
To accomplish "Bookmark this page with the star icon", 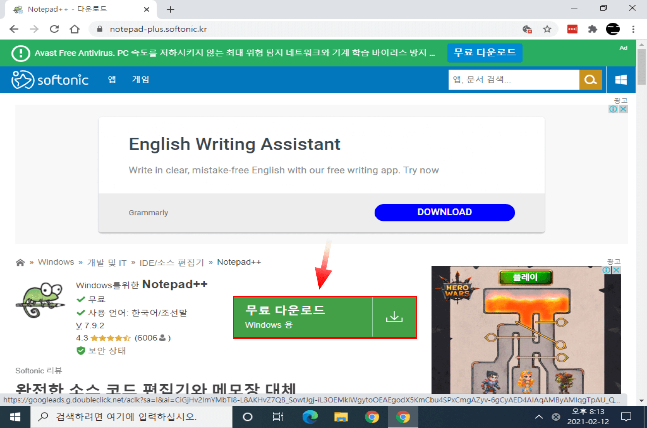I will pyautogui.click(x=547, y=29).
